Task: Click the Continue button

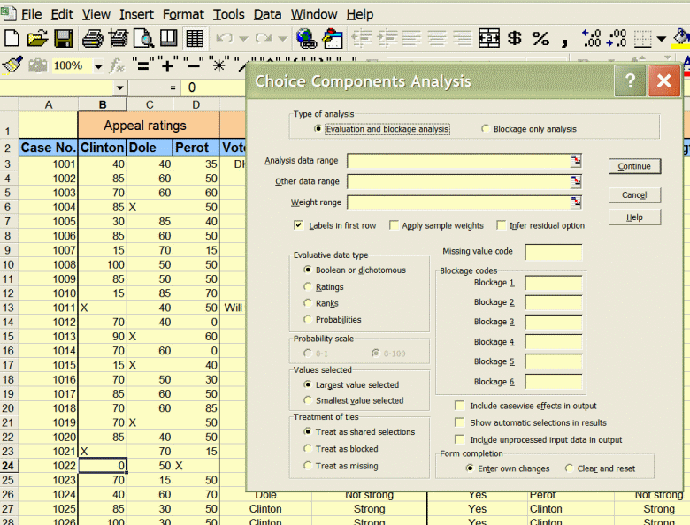Action: (x=634, y=166)
